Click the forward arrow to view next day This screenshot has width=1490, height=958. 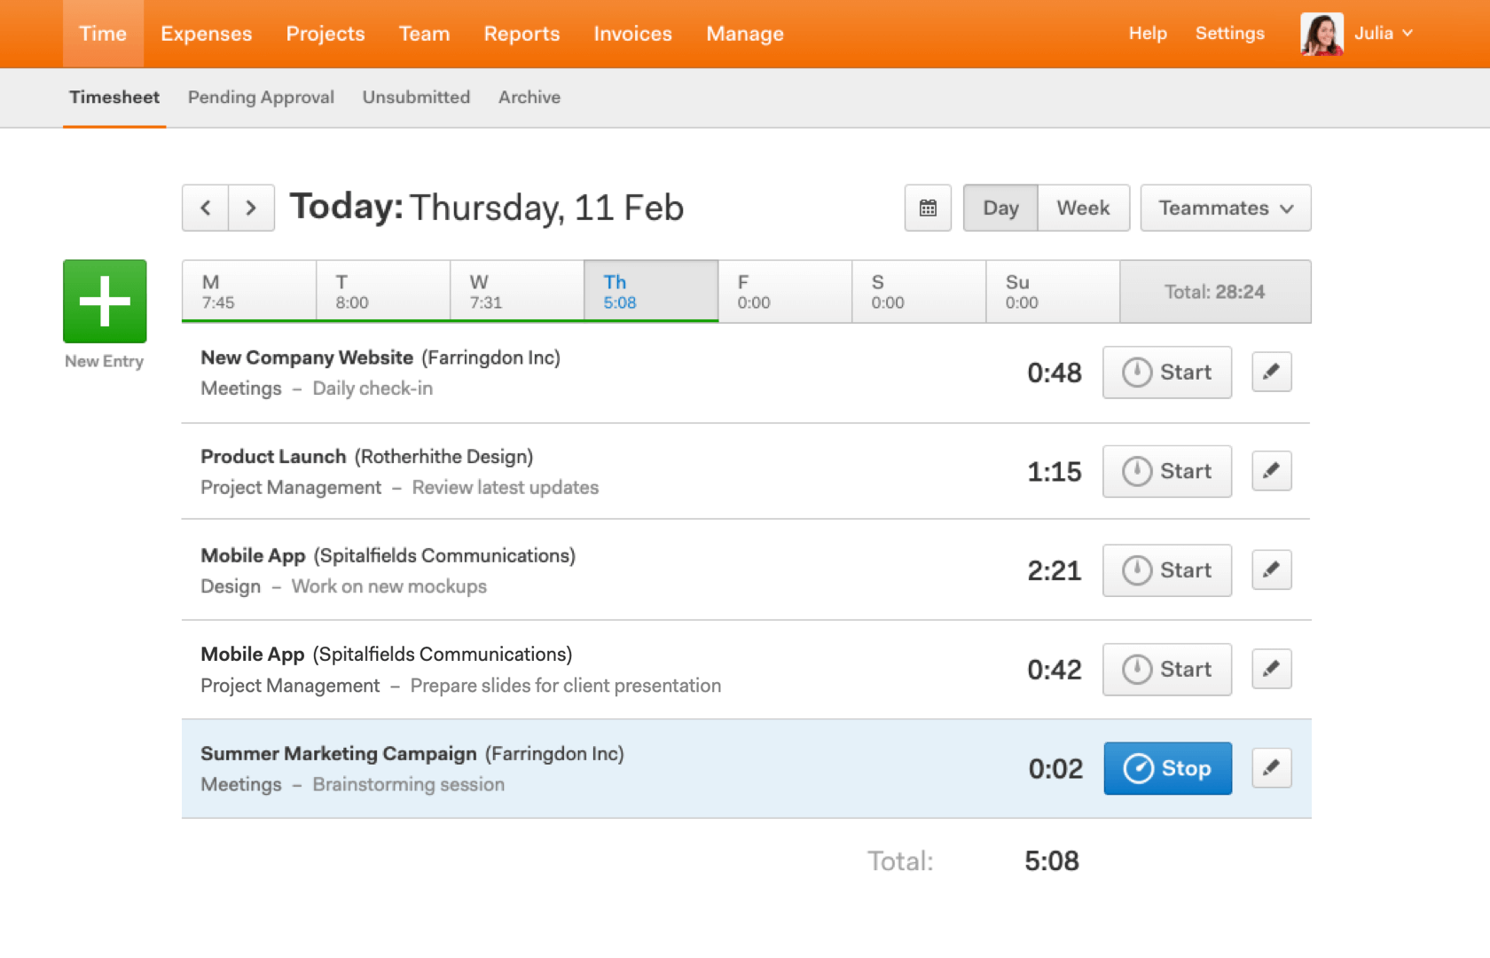point(252,208)
